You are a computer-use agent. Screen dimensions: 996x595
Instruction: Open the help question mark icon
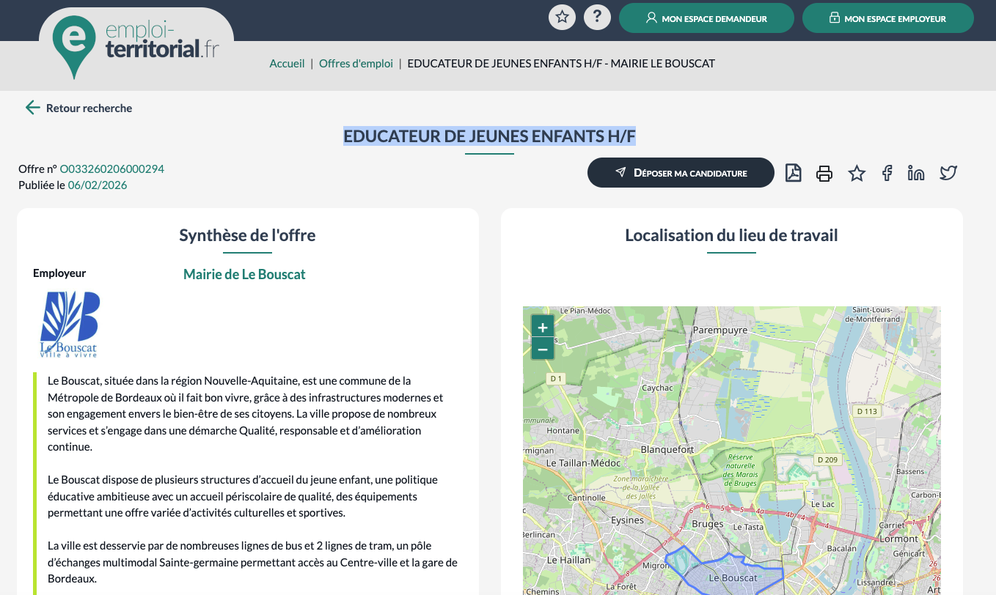pos(597,17)
